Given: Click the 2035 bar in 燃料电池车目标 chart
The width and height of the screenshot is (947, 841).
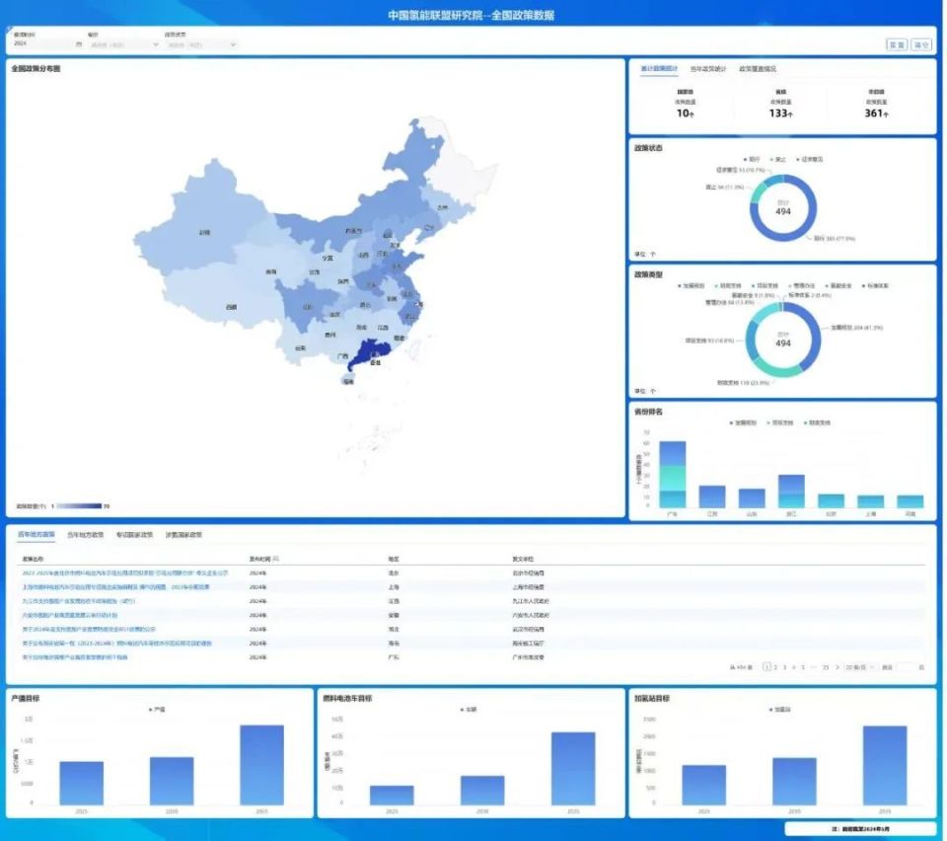Looking at the screenshot, I should pyautogui.click(x=573, y=769).
